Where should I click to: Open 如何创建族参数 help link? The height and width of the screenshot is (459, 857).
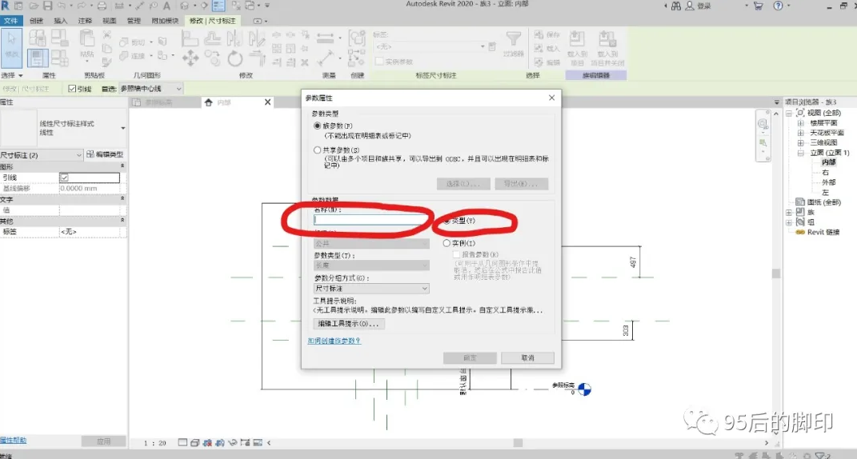(334, 341)
